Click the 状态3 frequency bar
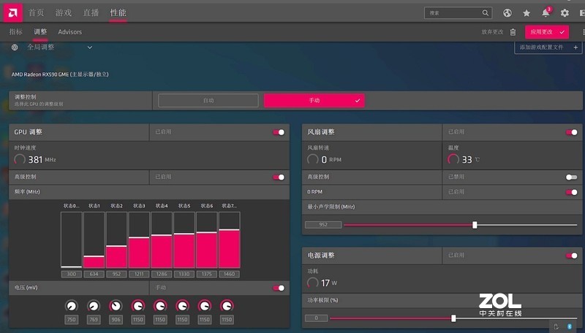 [x=139, y=240]
